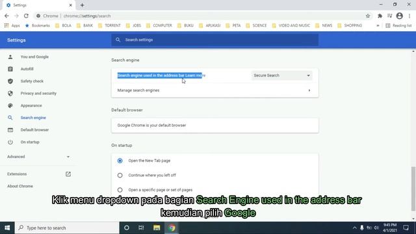Bookmark this page with the star icon
This screenshot has height=234, width=416.
click(x=368, y=16)
